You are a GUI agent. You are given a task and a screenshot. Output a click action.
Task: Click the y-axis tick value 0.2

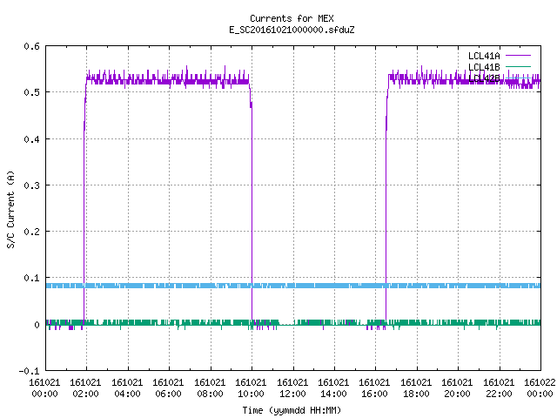[31, 232]
